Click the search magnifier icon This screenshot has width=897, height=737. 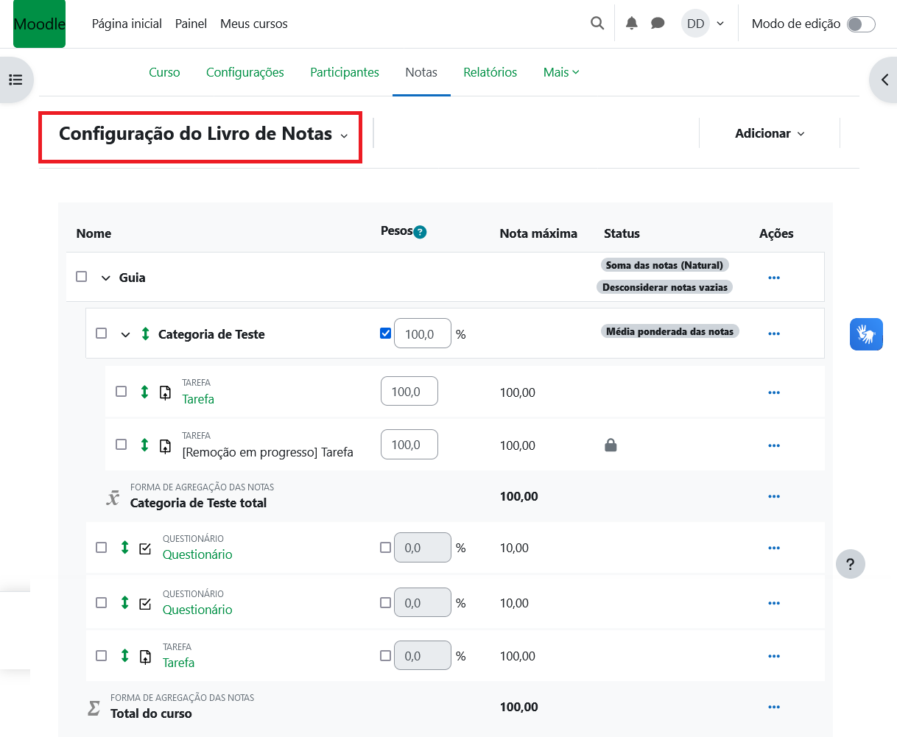(597, 24)
